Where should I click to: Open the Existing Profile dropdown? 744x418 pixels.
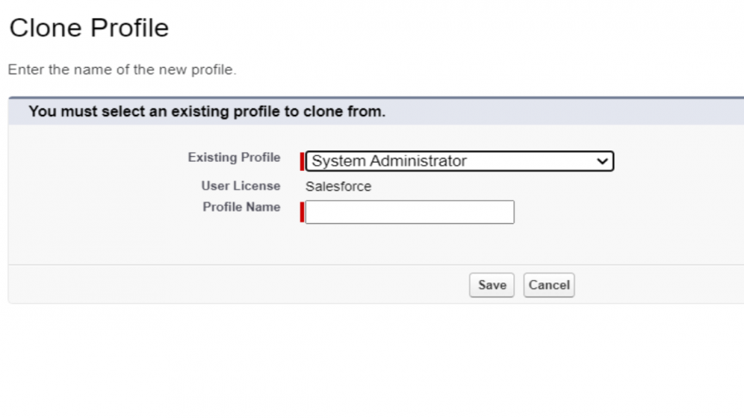click(x=459, y=161)
